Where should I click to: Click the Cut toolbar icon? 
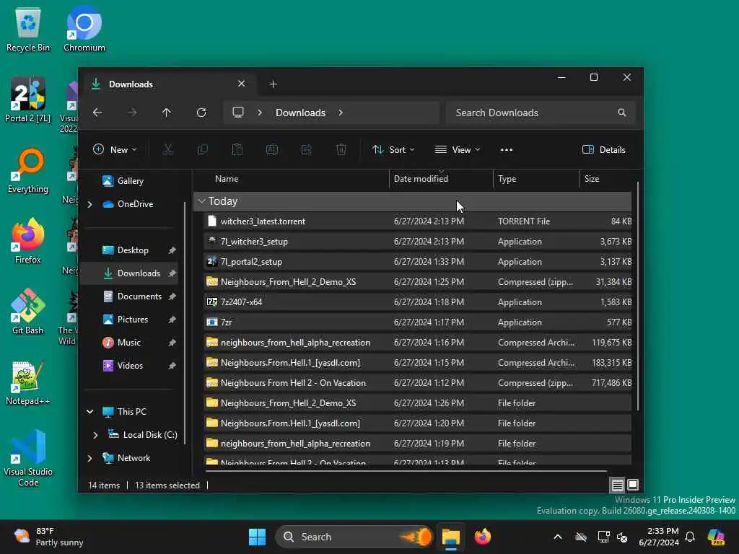point(167,150)
